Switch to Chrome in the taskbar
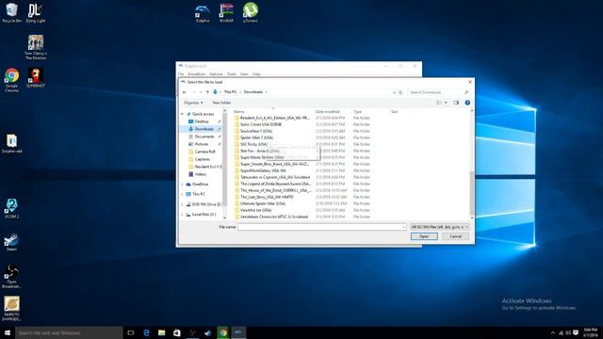 (x=223, y=332)
